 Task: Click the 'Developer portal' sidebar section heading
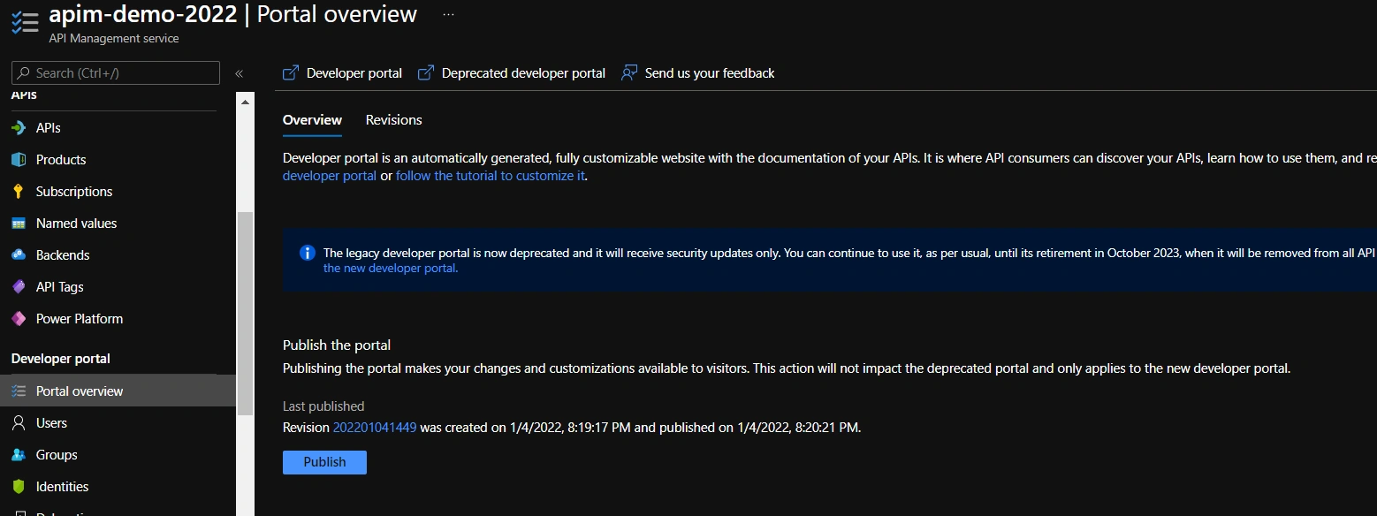[x=61, y=359]
